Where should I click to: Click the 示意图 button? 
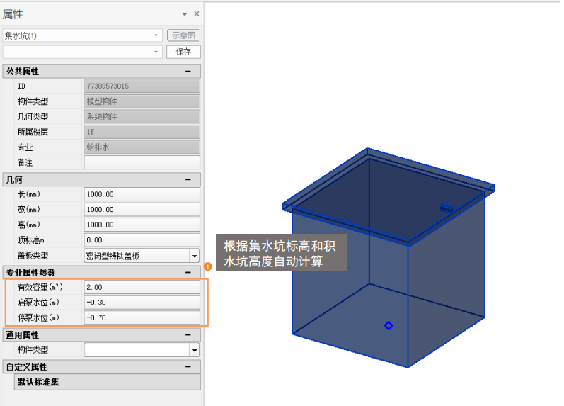click(x=183, y=35)
